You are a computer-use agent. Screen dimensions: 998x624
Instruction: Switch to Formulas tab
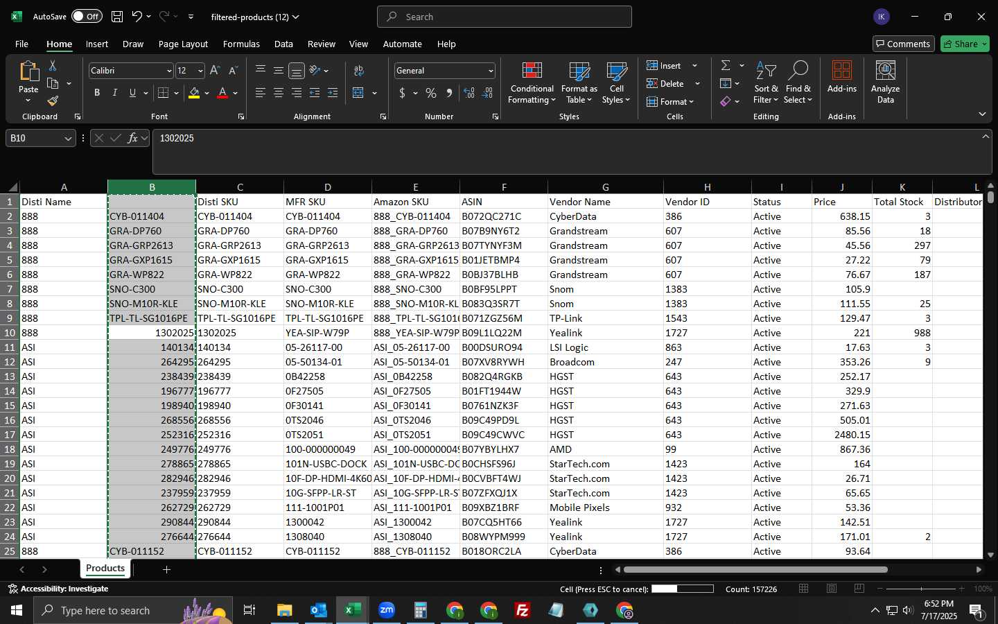(x=241, y=44)
